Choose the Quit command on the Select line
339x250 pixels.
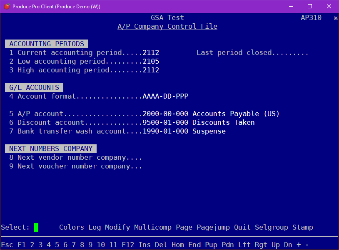tap(242, 228)
